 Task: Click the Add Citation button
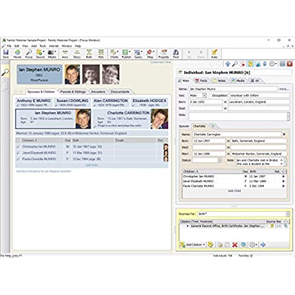tap(192, 245)
